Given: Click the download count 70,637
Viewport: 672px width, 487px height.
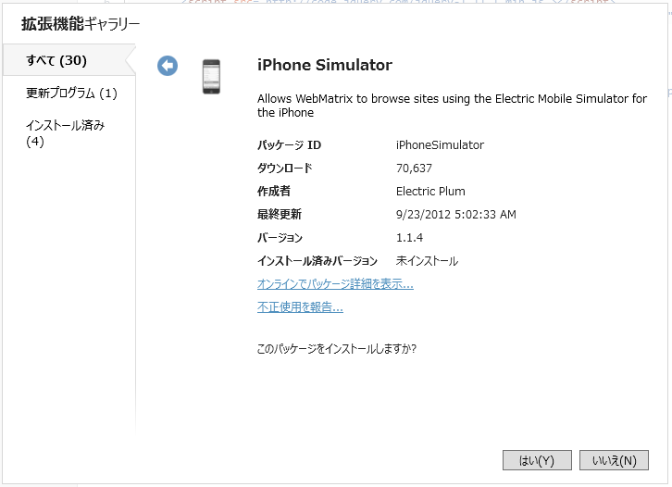Looking at the screenshot, I should coord(414,169).
